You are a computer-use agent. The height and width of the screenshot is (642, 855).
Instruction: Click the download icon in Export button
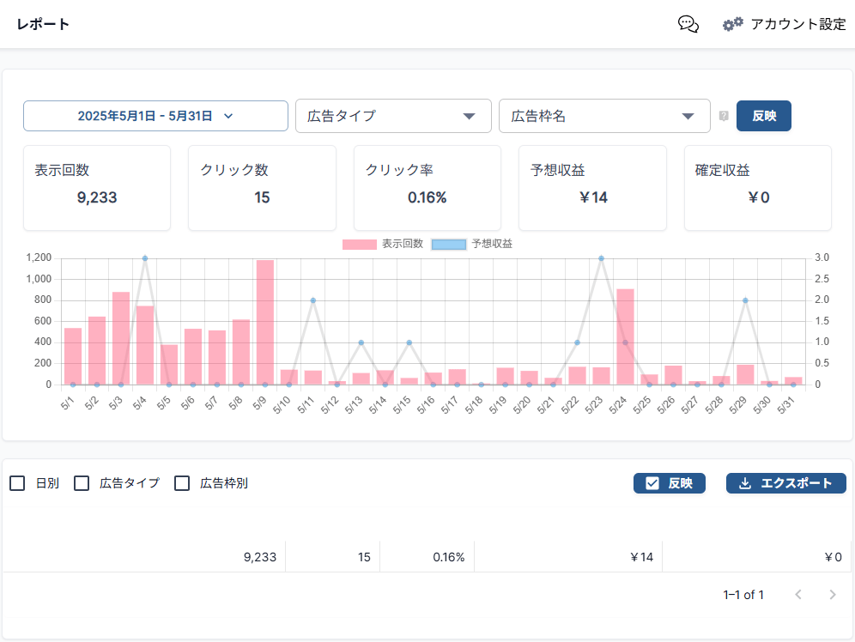pos(745,483)
